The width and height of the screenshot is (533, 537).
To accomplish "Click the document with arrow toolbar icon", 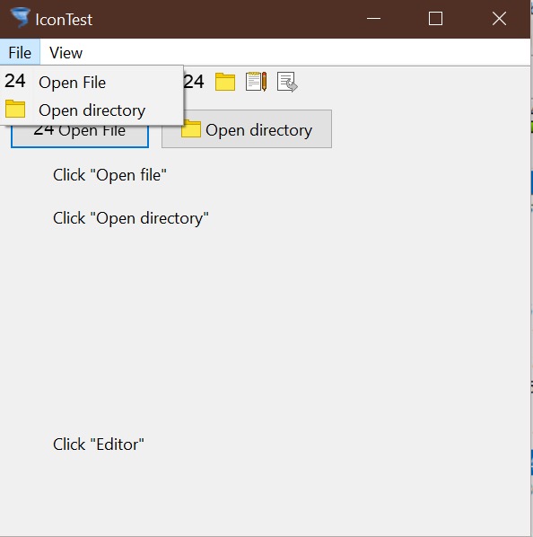I will (x=287, y=82).
